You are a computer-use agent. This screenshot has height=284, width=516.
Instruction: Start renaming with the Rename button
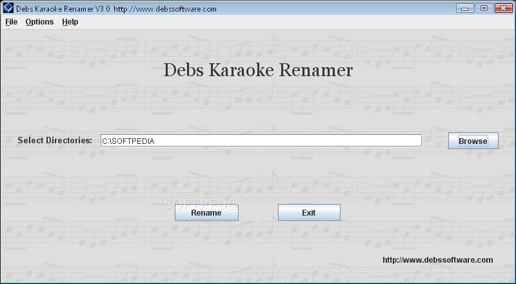206,212
